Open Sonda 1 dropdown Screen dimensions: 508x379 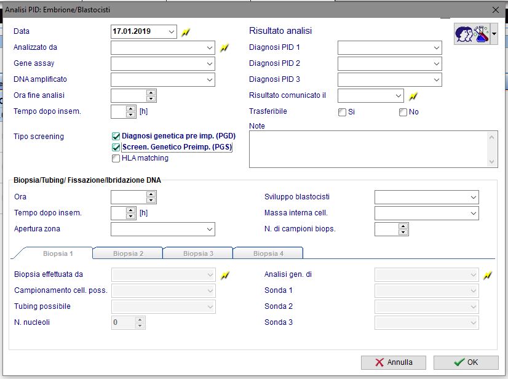(x=474, y=291)
